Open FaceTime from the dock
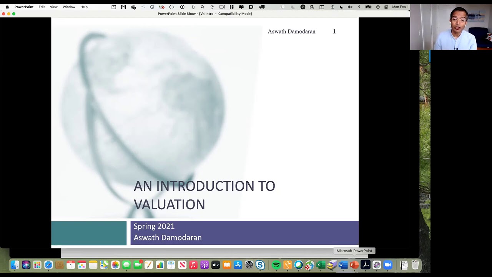 138,265
